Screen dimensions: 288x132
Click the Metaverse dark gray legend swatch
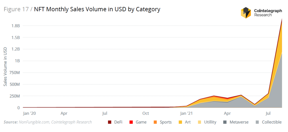[225, 122]
